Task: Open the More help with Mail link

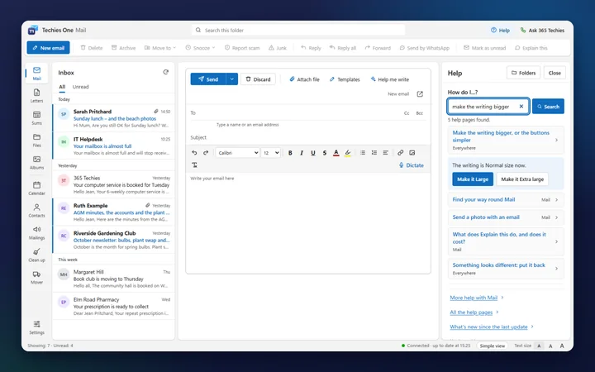Action: pyautogui.click(x=474, y=298)
